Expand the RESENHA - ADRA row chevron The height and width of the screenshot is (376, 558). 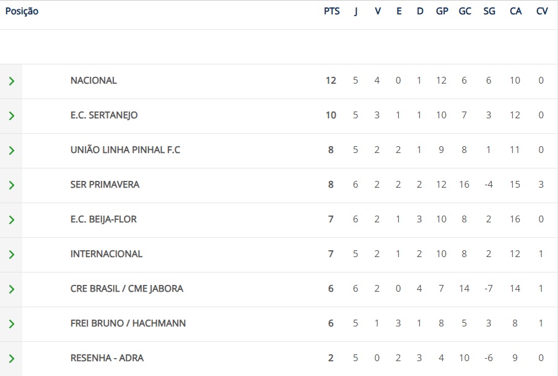pyautogui.click(x=11, y=359)
